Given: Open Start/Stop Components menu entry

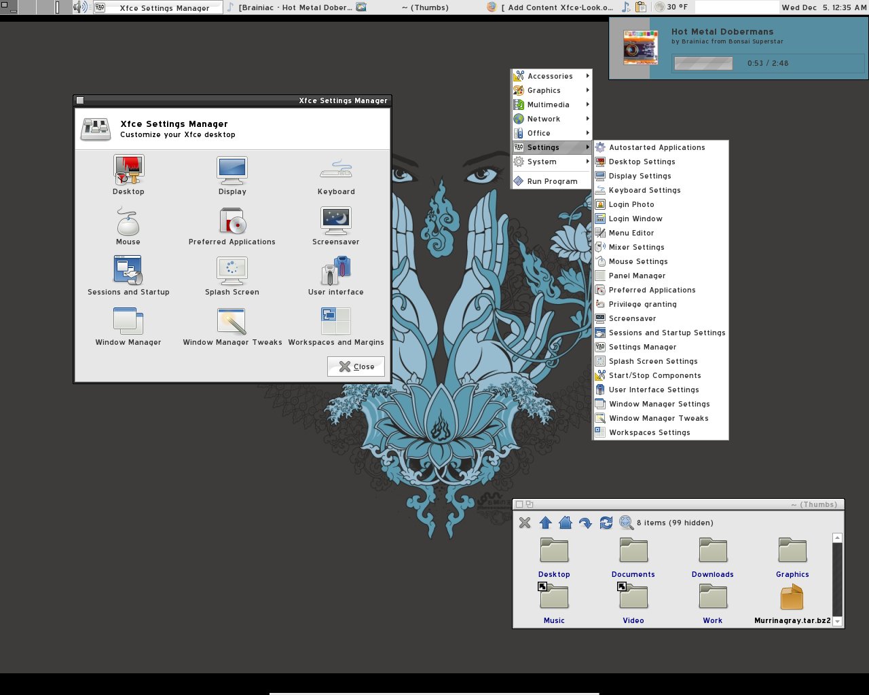Looking at the screenshot, I should pyautogui.click(x=661, y=375).
